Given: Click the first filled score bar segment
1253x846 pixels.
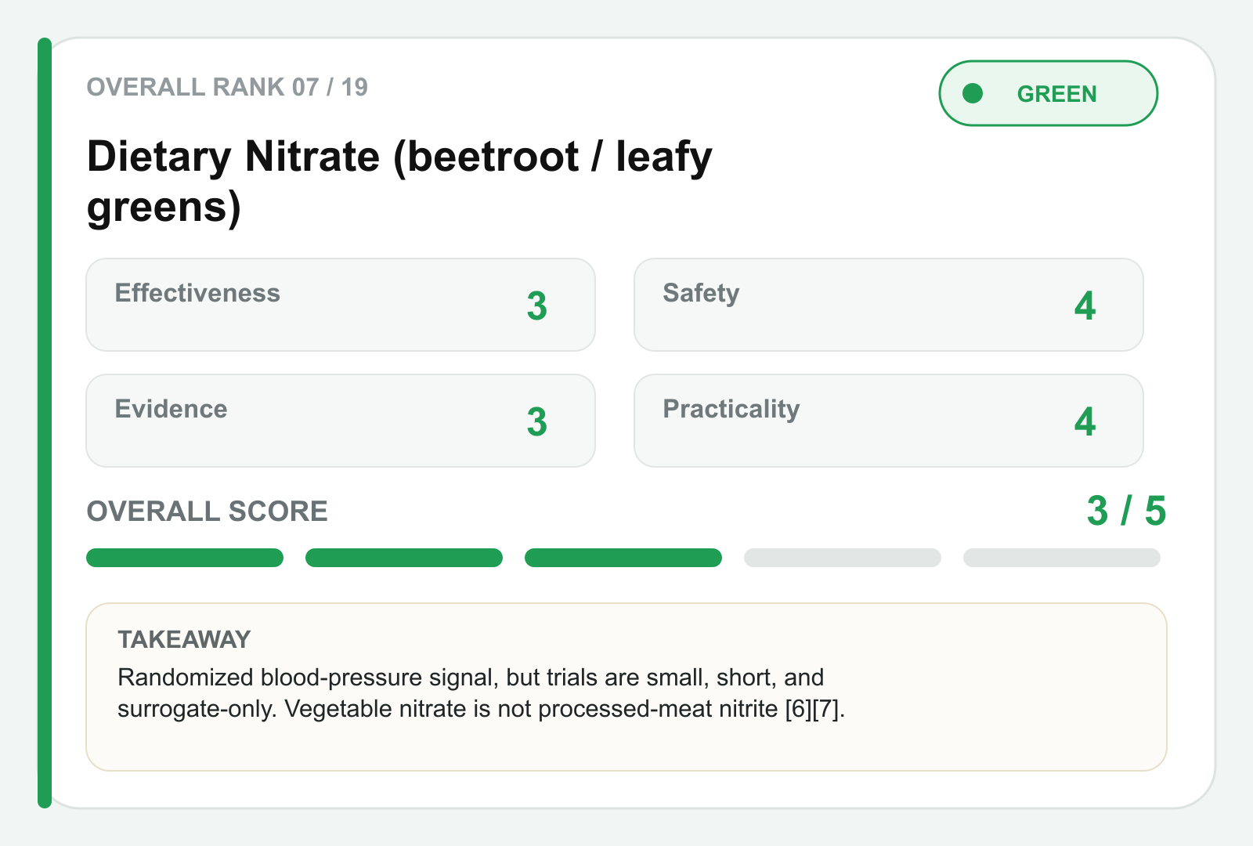Looking at the screenshot, I should 185,558.
